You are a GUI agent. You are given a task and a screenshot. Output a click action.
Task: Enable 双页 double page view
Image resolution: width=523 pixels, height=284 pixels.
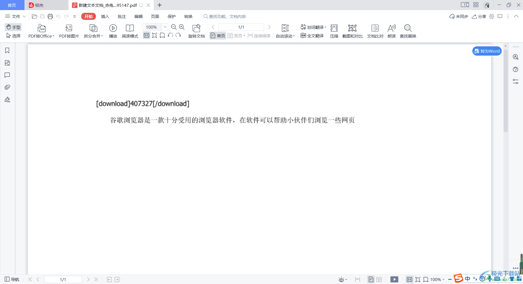pos(236,36)
